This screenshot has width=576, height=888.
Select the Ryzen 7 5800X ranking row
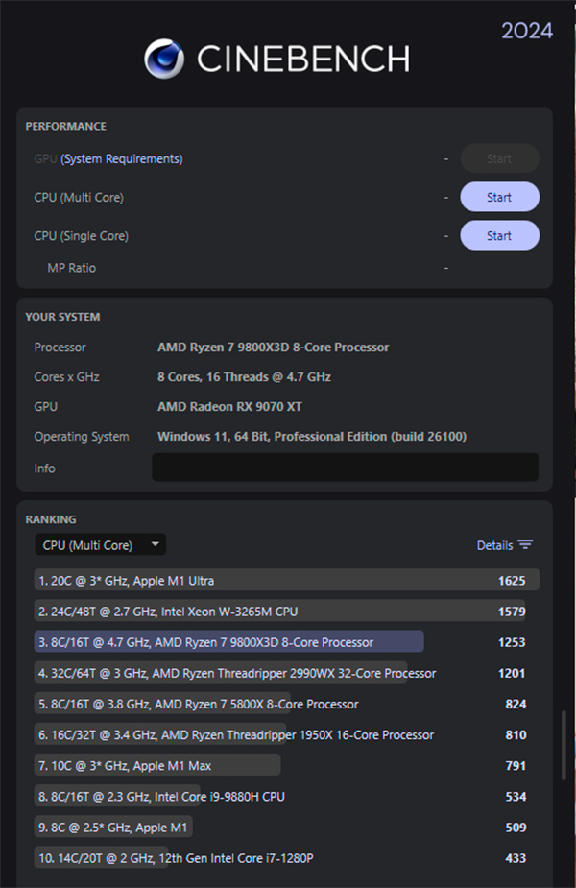[278, 704]
